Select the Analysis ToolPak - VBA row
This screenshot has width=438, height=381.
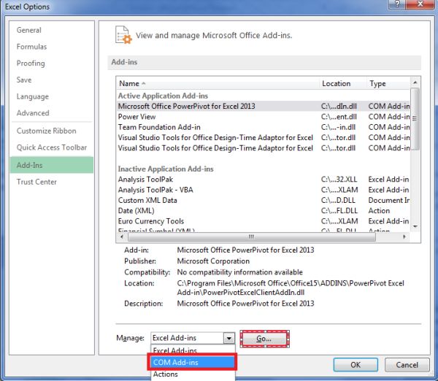tap(264, 190)
